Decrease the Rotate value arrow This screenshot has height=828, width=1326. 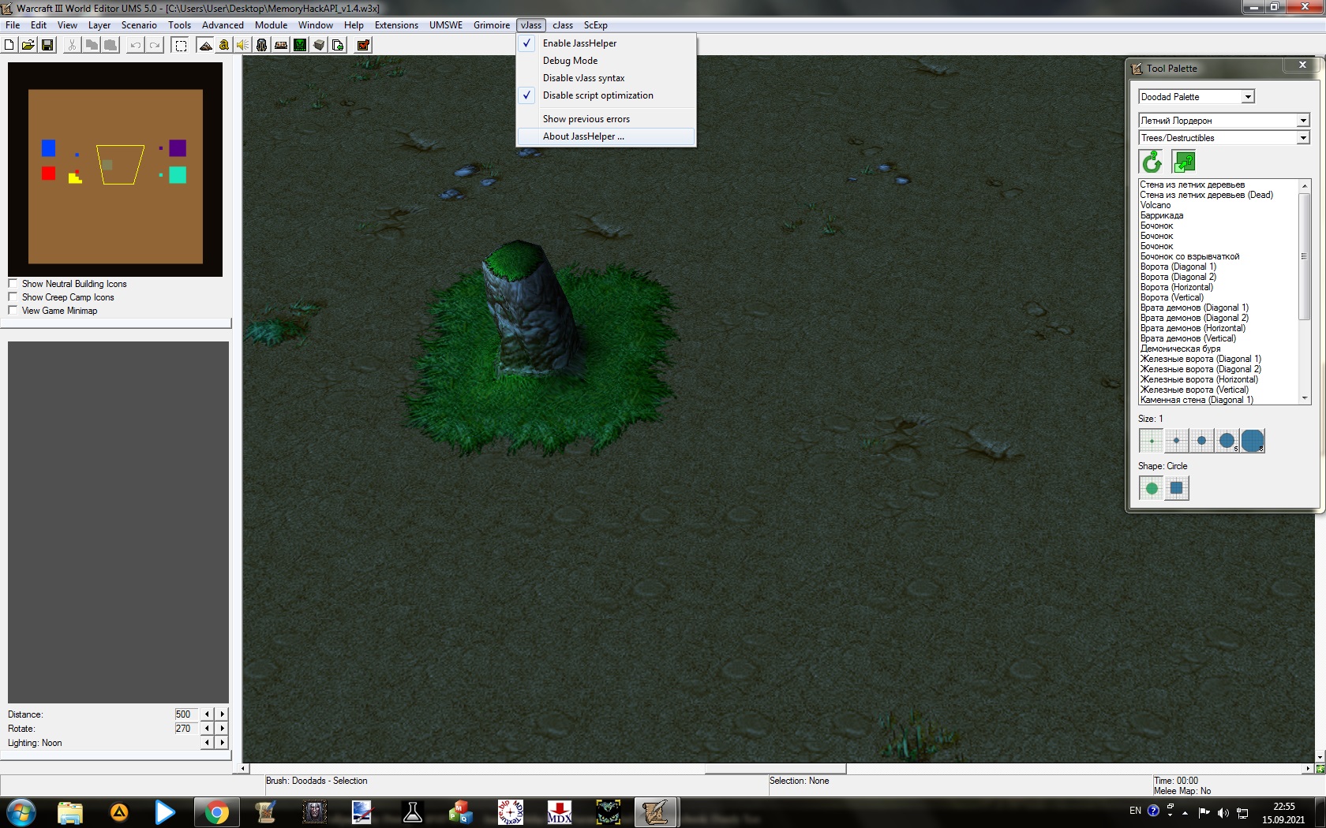(208, 729)
